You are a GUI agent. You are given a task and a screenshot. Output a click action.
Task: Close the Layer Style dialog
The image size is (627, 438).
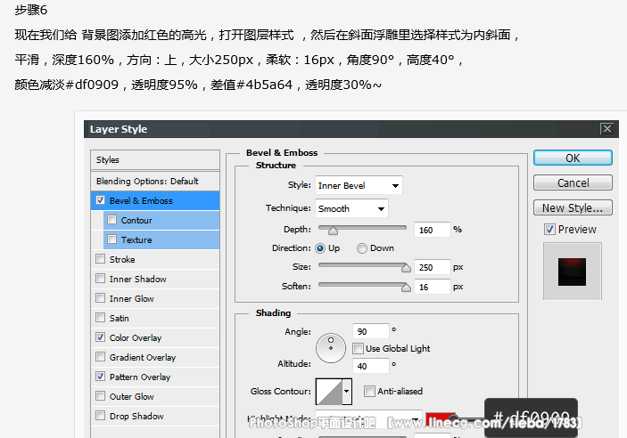606,129
